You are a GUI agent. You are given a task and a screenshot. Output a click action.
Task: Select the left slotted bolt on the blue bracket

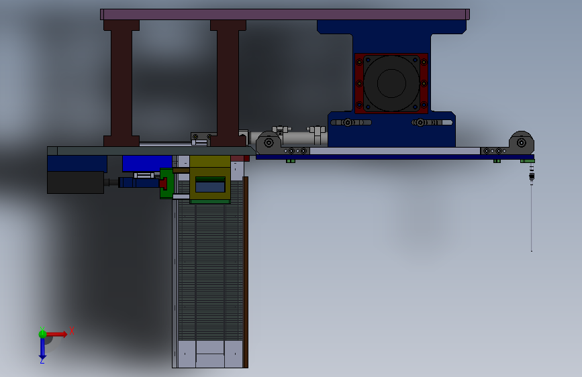348,123
